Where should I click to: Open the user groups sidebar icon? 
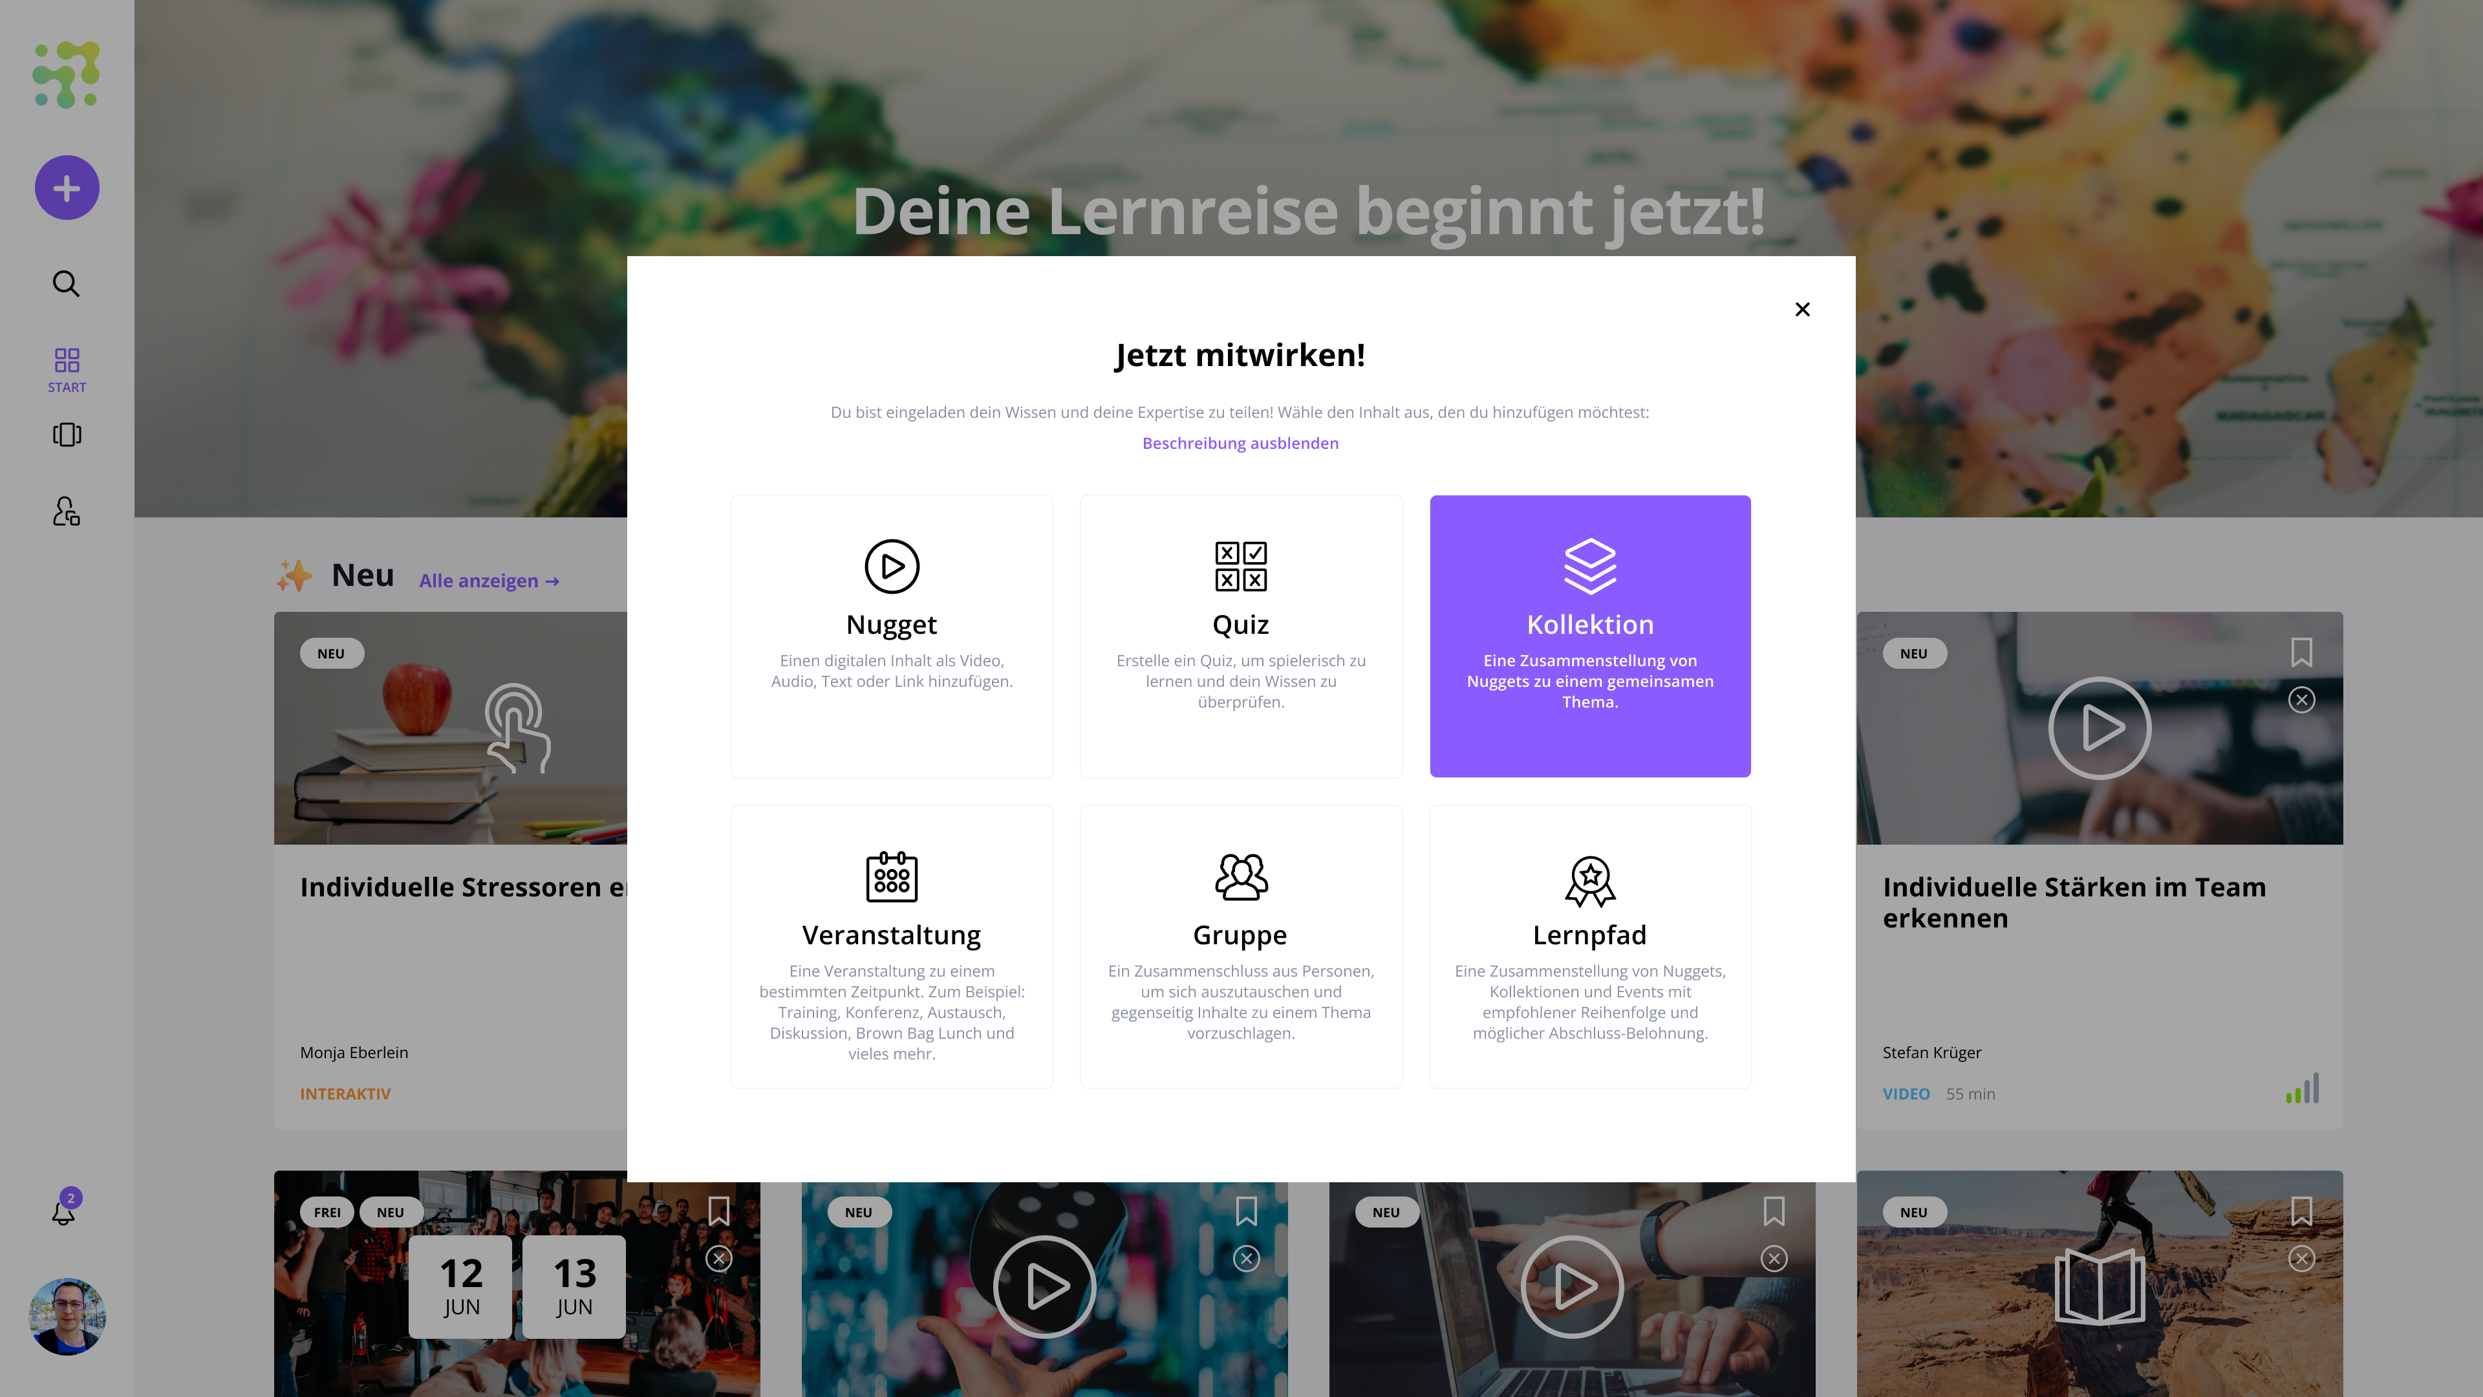67,511
